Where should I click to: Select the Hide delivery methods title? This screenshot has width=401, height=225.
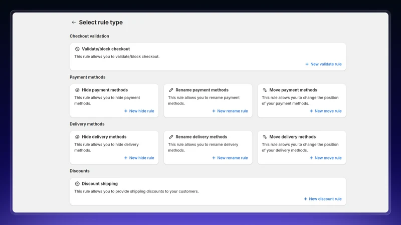point(104,137)
